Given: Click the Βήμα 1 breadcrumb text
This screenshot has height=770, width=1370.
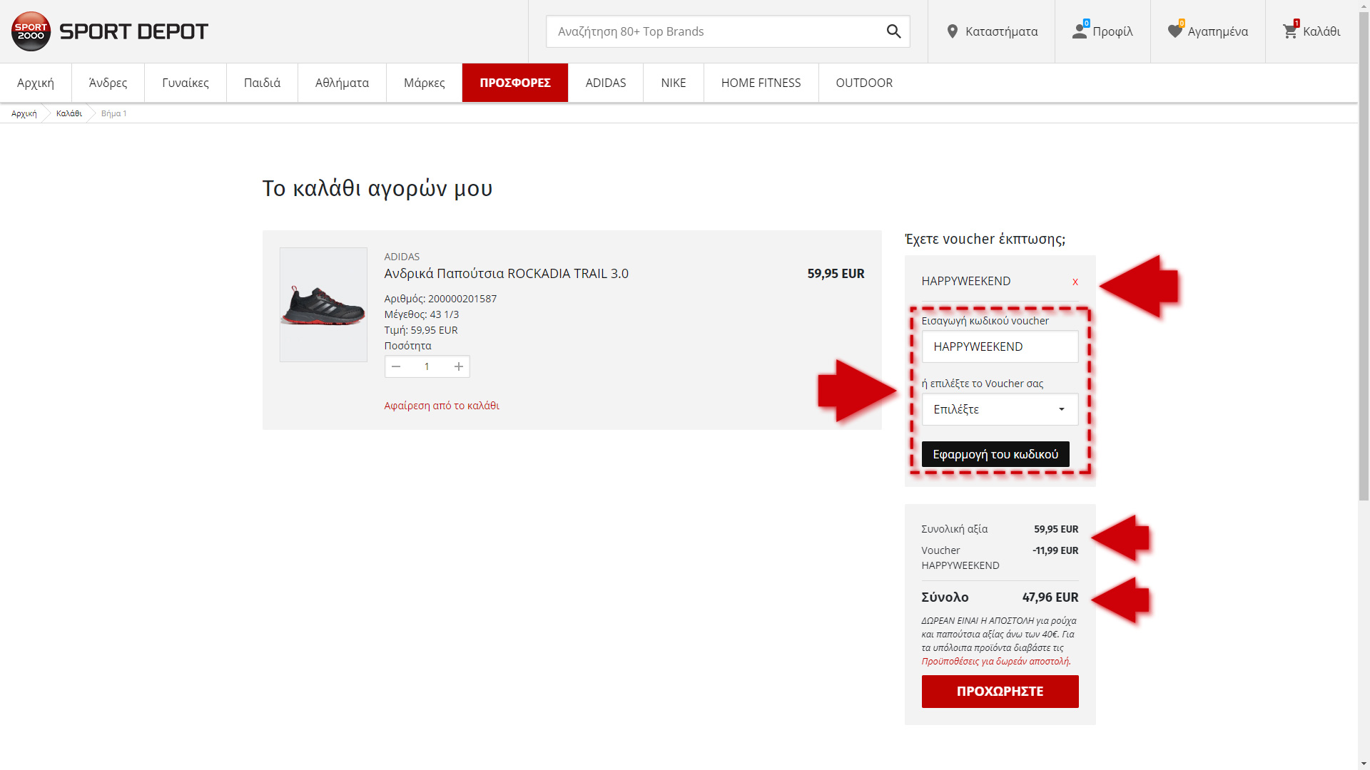Looking at the screenshot, I should 113,113.
